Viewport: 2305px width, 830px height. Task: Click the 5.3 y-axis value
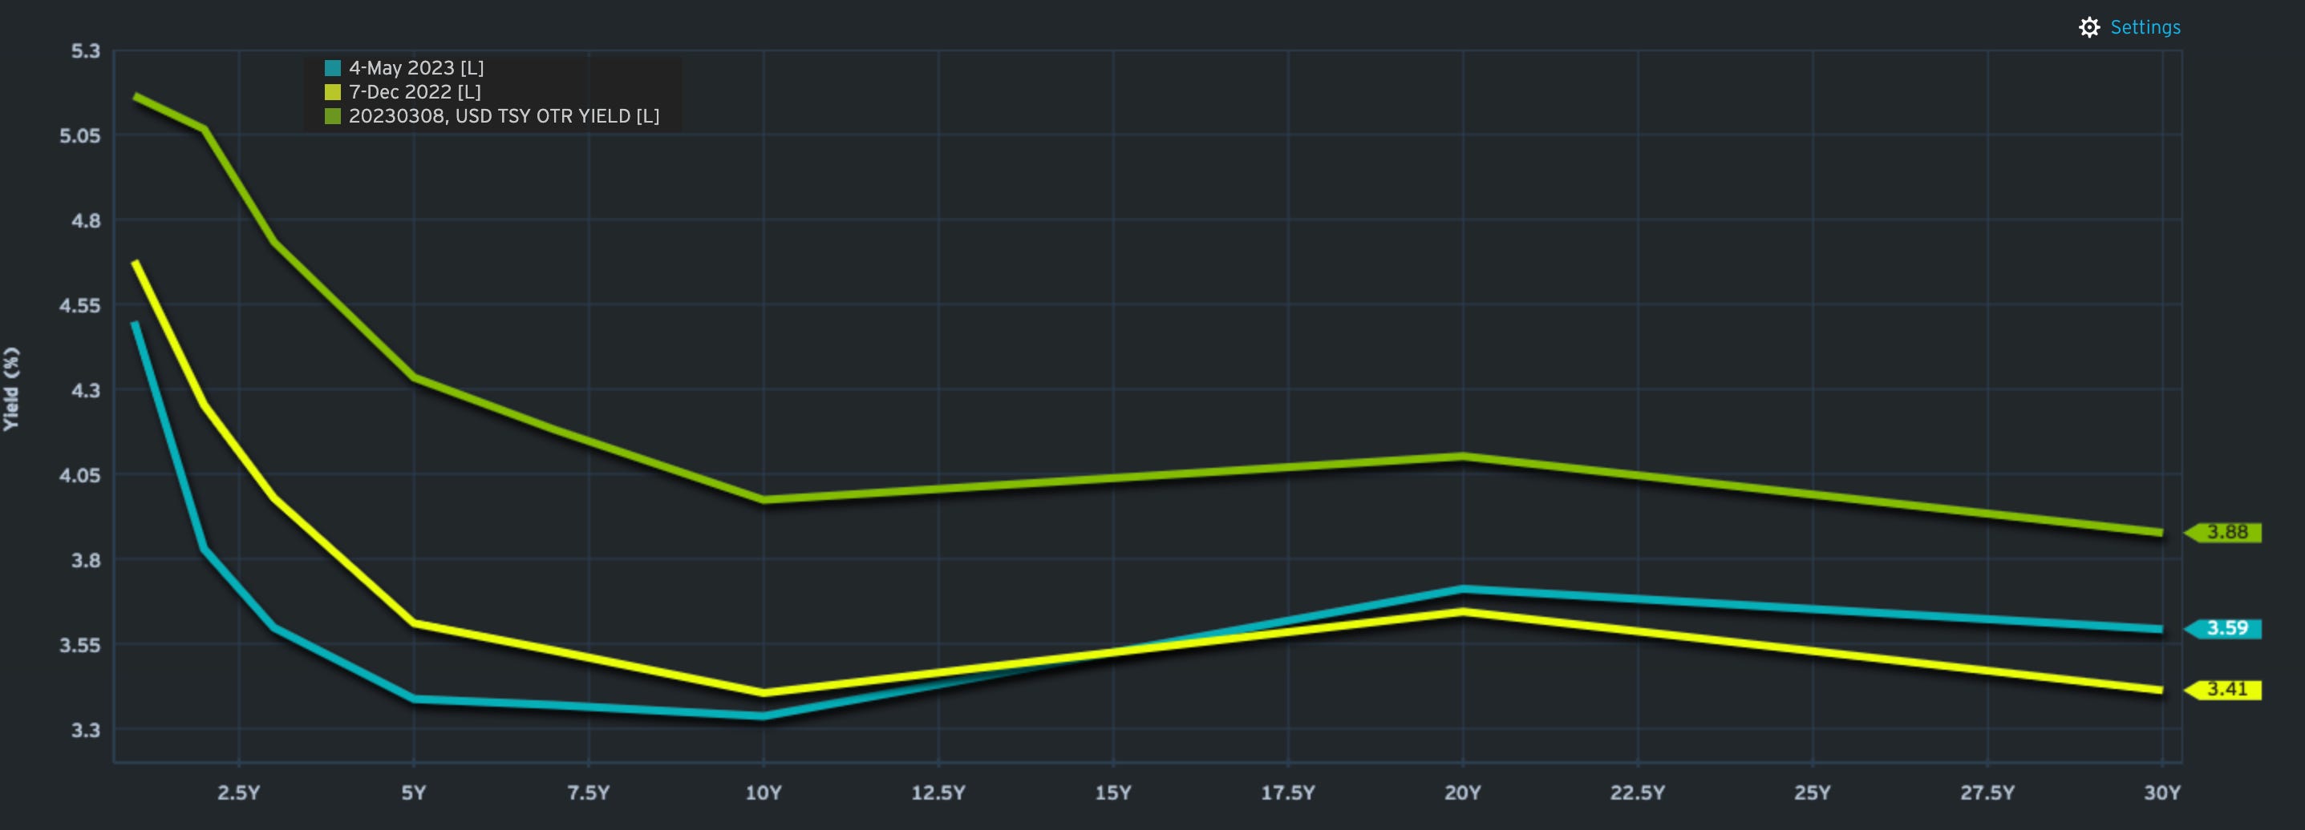tap(86, 51)
